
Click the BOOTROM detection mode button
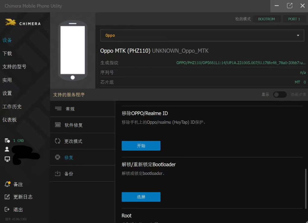pyautogui.click(x=266, y=19)
